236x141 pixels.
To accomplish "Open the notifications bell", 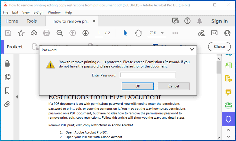I will [x=200, y=21].
